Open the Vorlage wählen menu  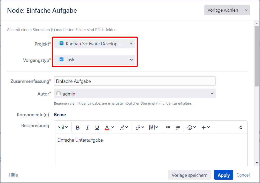tap(227, 10)
